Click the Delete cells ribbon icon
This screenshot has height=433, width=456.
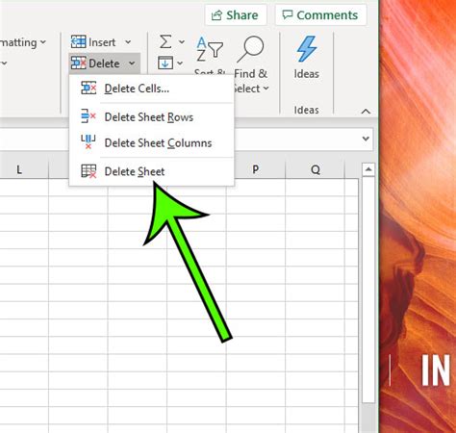pyautogui.click(x=78, y=63)
